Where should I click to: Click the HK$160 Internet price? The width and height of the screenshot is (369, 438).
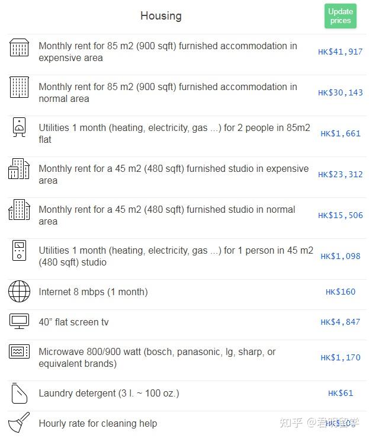point(340,292)
